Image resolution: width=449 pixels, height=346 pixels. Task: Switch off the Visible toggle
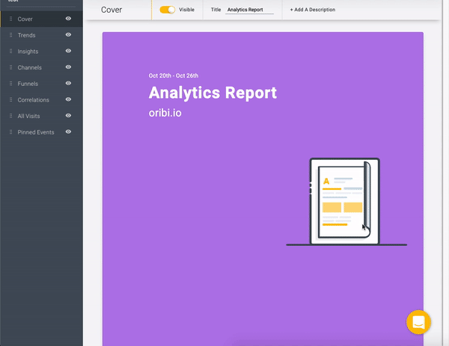pyautogui.click(x=167, y=10)
